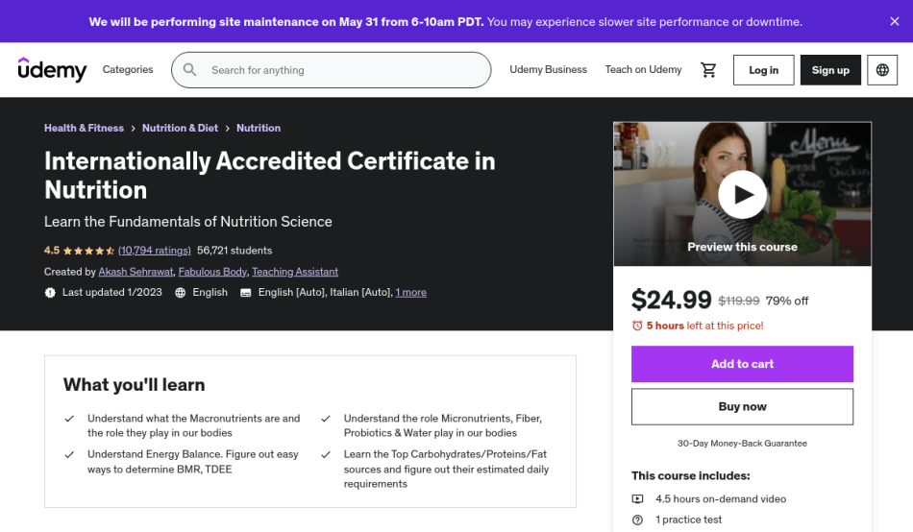913x532 pixels.
Task: Open Teach on Udemy
Action: [643, 69]
